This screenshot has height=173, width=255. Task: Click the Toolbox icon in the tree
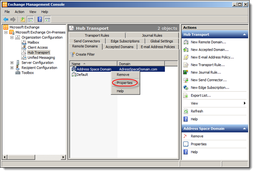click(18, 73)
